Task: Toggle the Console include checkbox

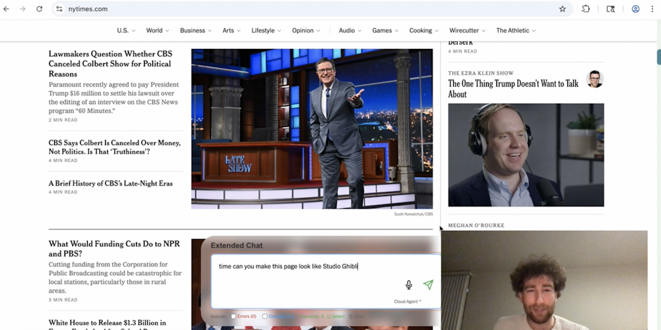Action: point(265,316)
